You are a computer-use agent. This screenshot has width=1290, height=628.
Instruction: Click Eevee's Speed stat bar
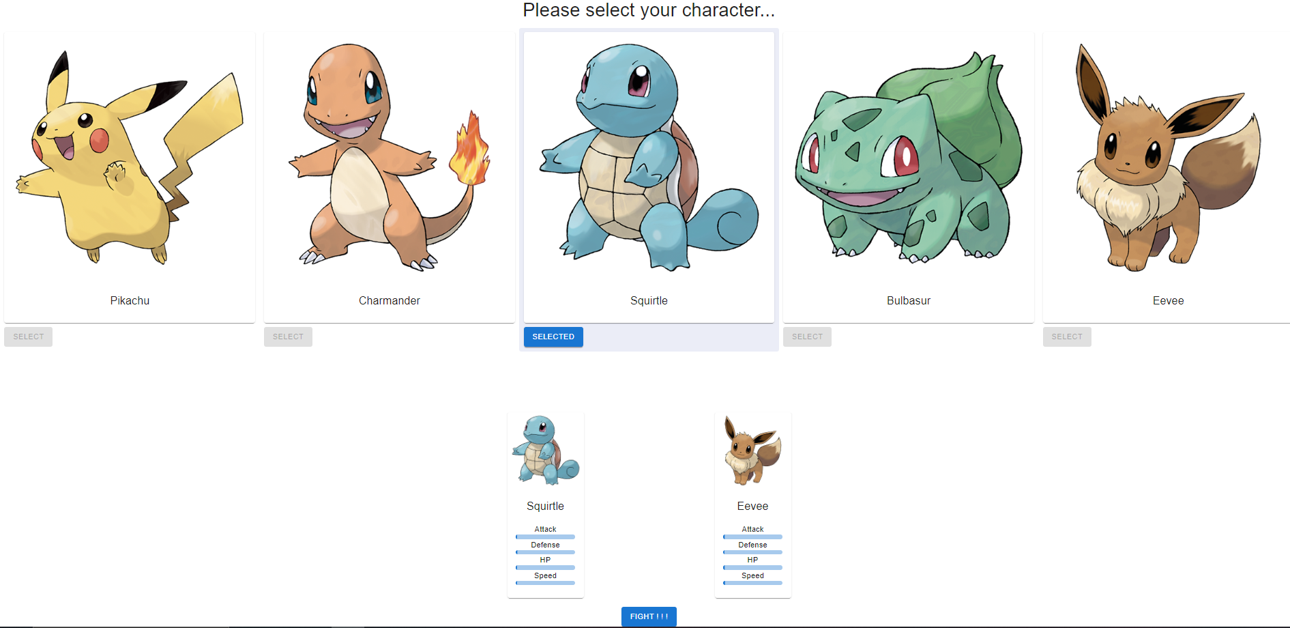pos(752,583)
